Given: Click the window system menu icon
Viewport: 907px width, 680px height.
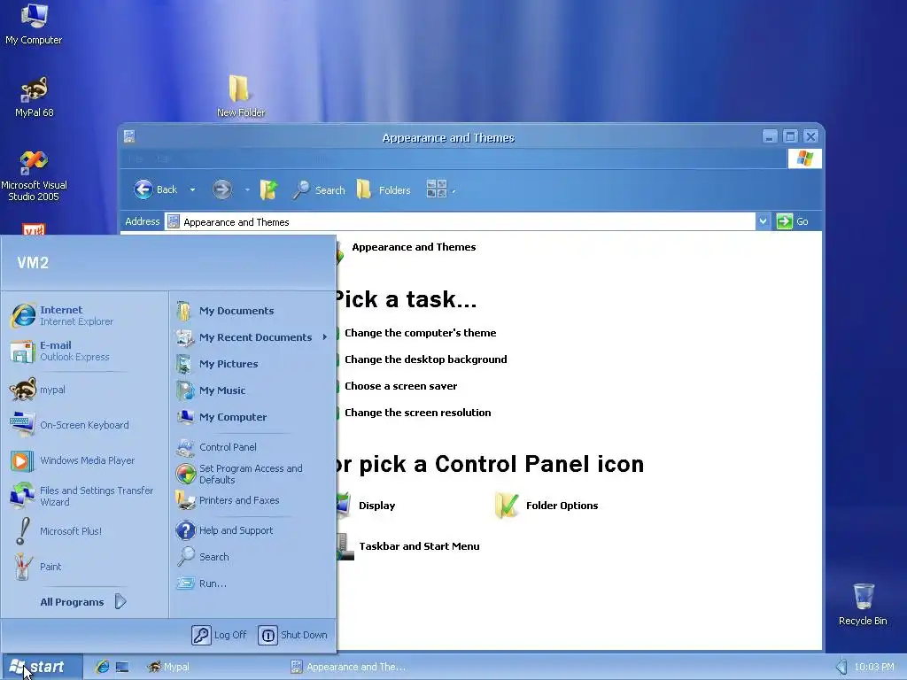Looking at the screenshot, I should point(129,136).
